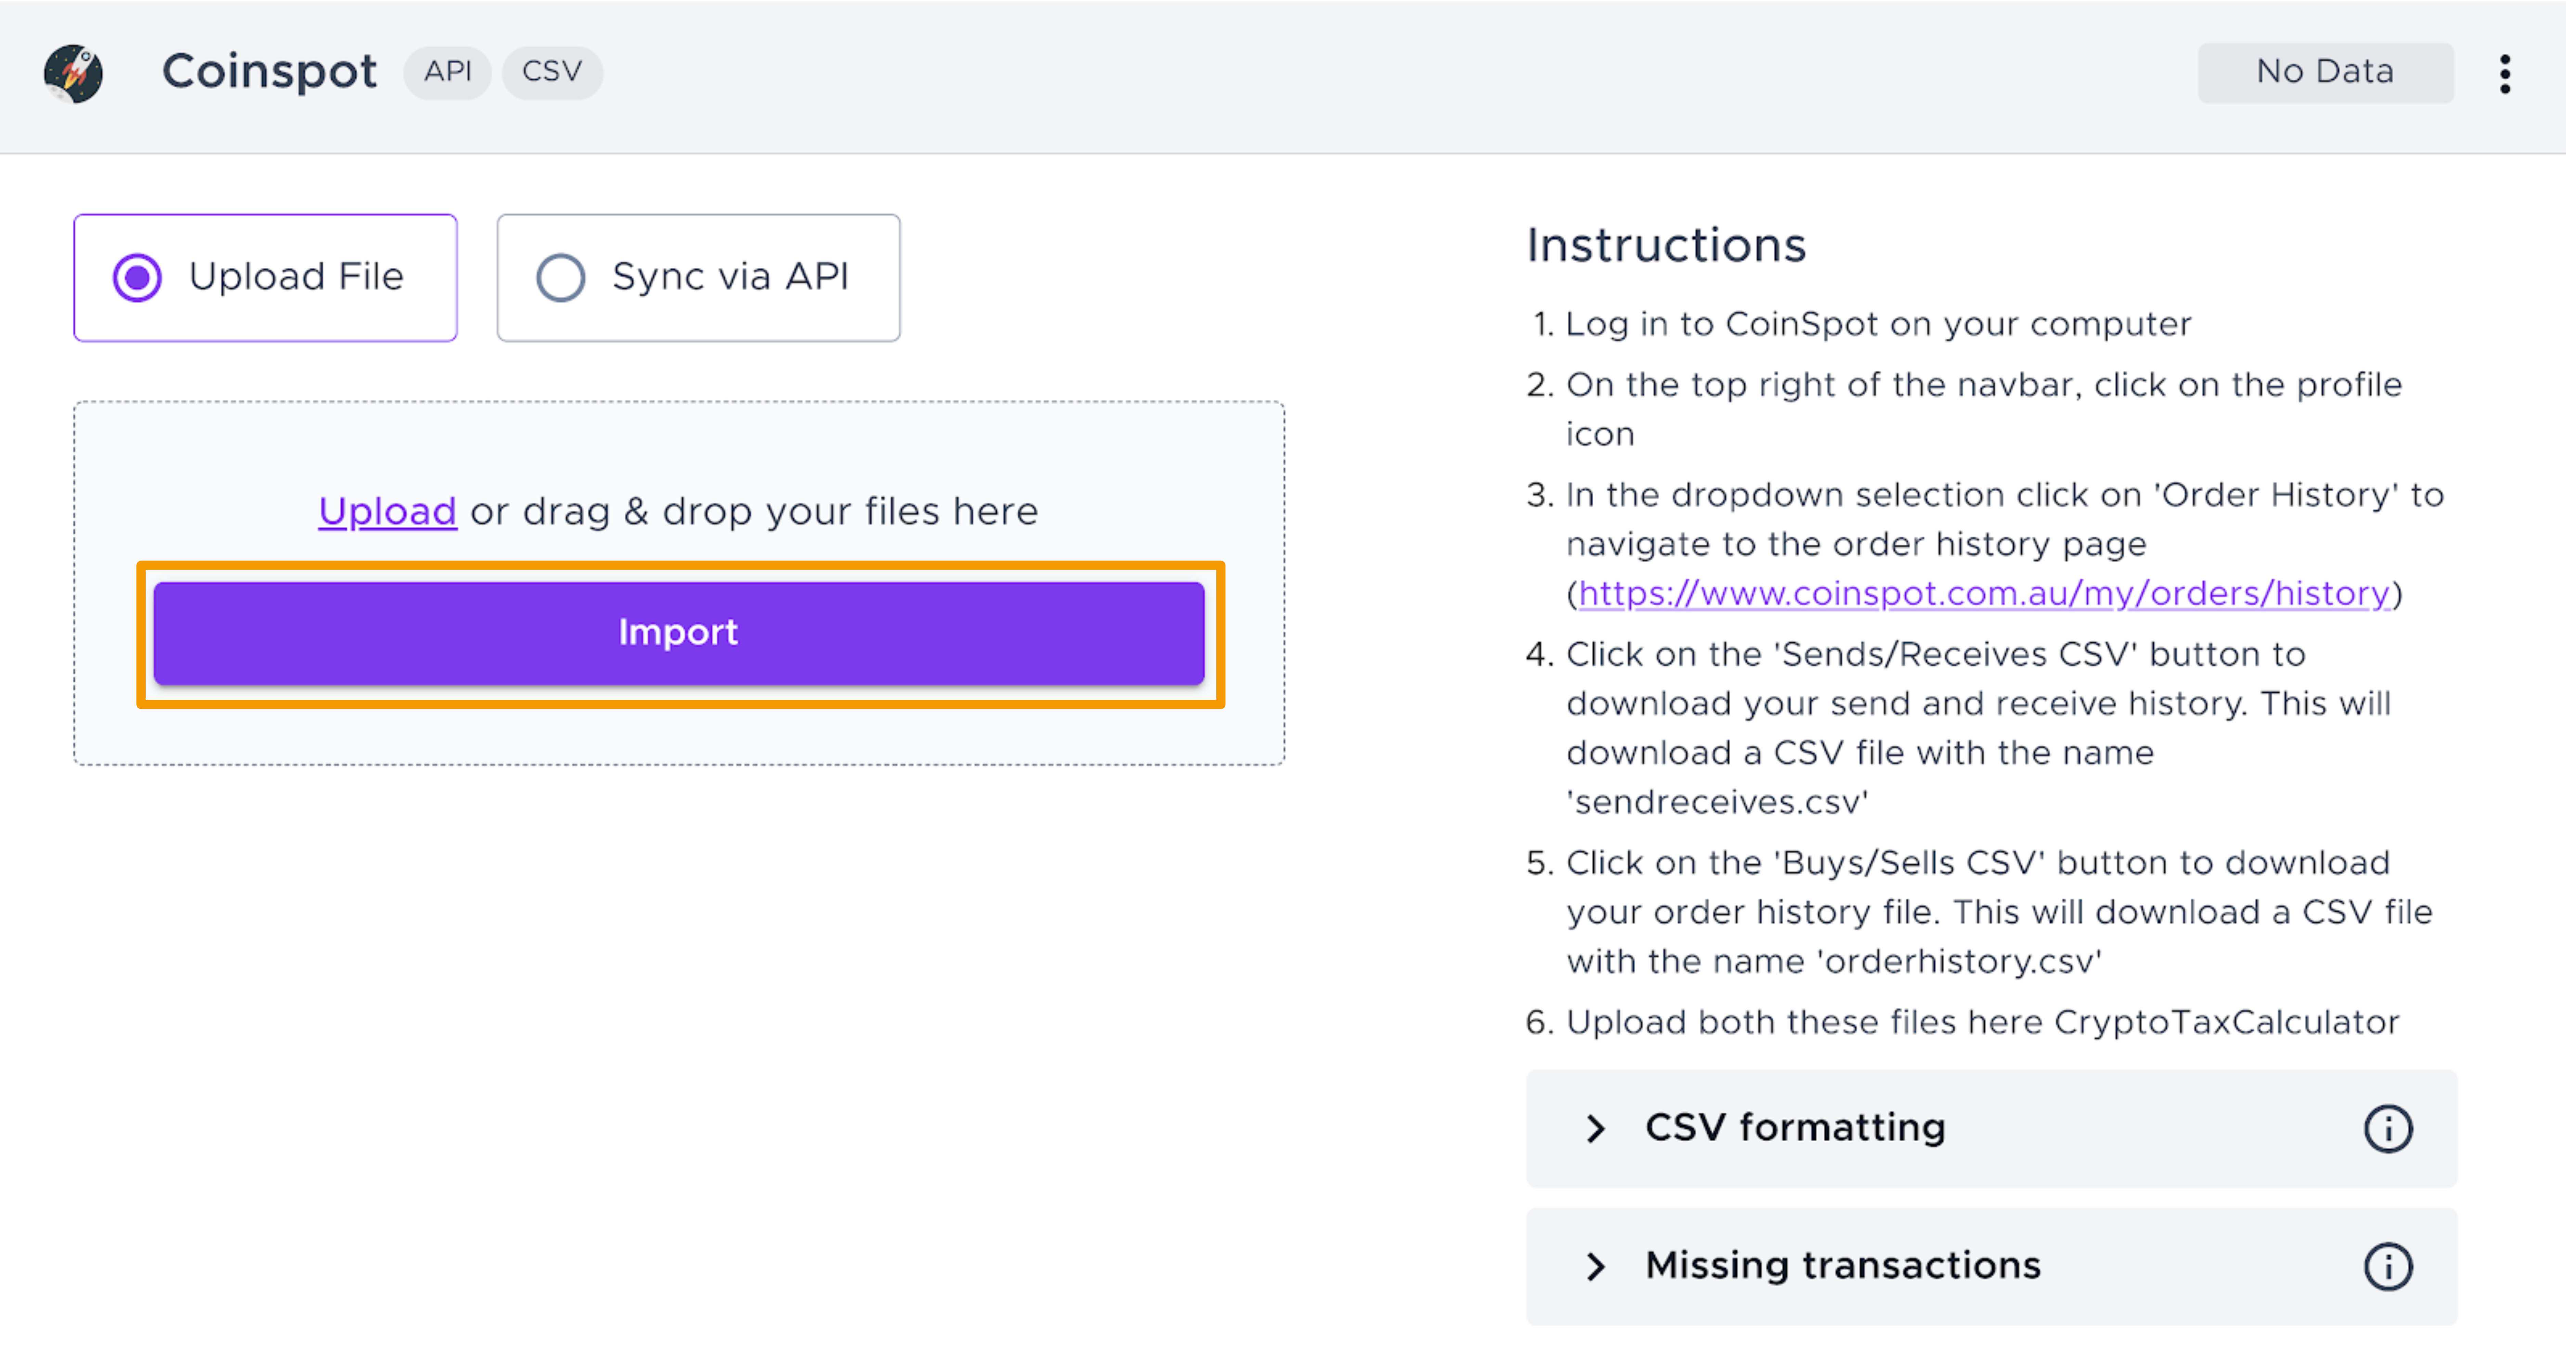Click 'Log in to CoinSpot on your computer' step
Image resolution: width=2566 pixels, height=1352 pixels.
1879,325
